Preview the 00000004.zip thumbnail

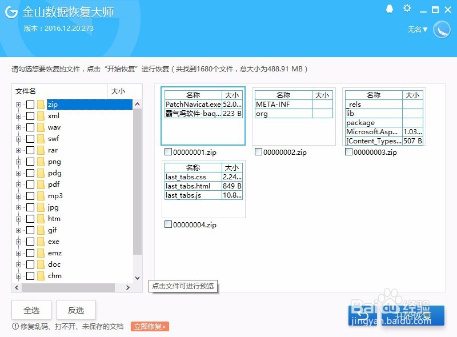pos(203,188)
